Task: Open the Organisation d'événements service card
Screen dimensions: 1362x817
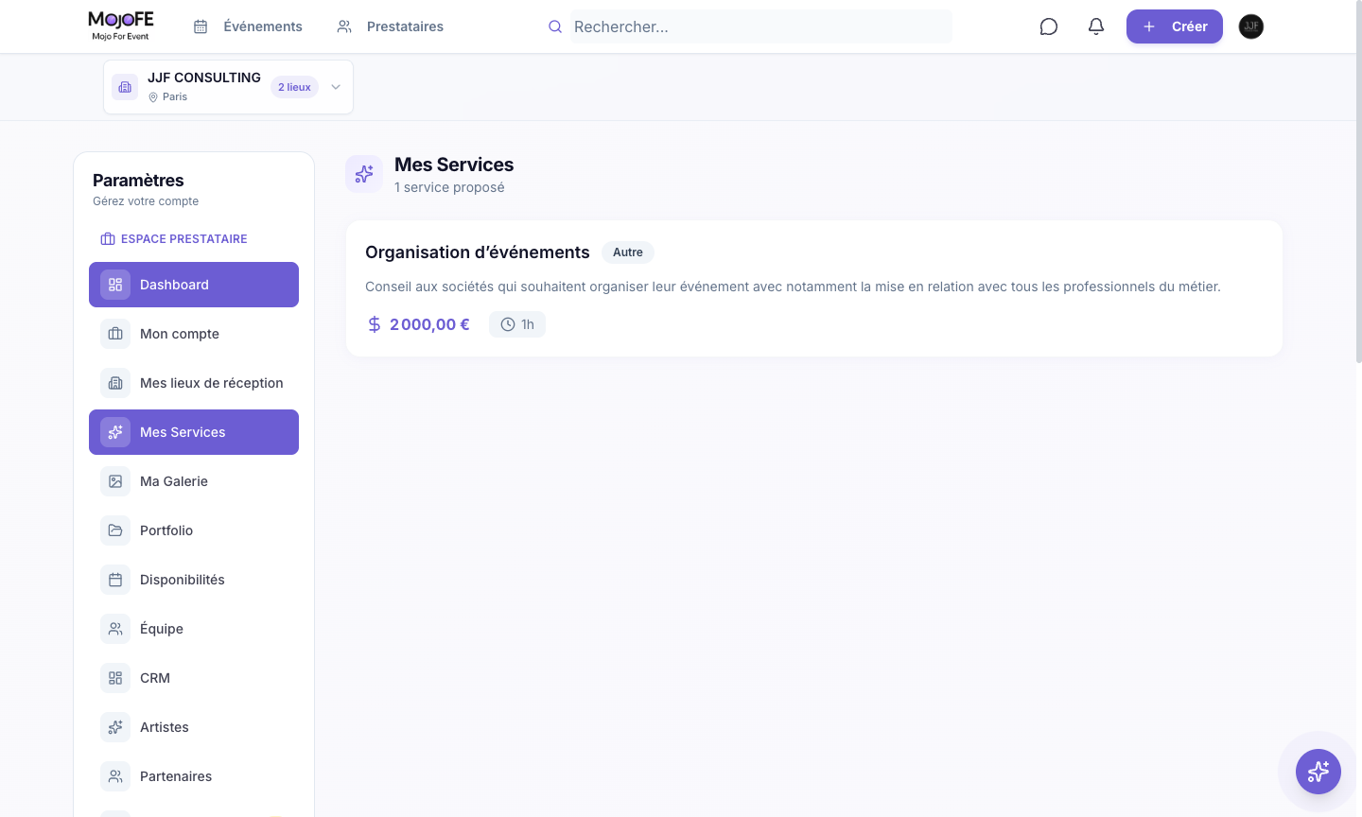Action: pyautogui.click(x=814, y=288)
